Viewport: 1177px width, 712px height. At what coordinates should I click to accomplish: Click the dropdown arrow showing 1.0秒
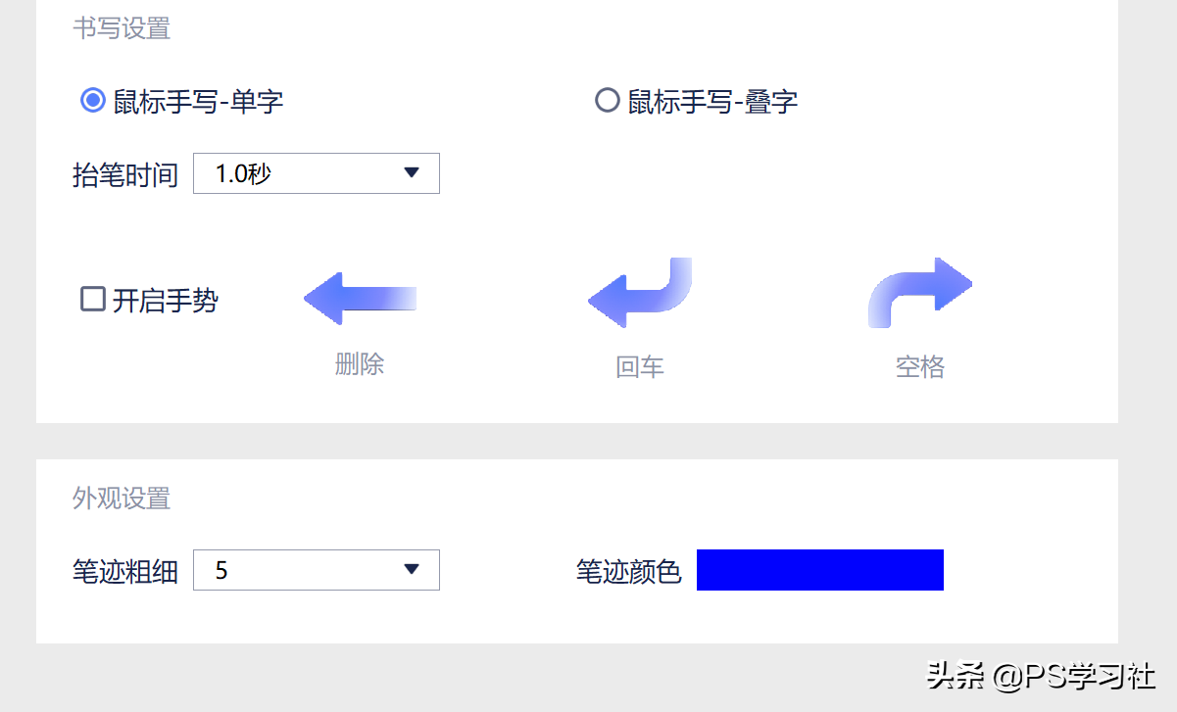point(412,173)
